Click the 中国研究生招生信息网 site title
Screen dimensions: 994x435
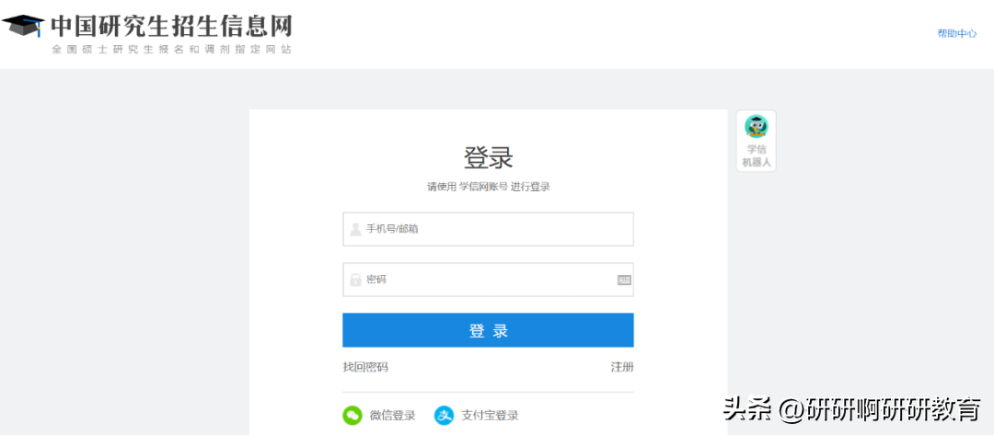point(171,25)
